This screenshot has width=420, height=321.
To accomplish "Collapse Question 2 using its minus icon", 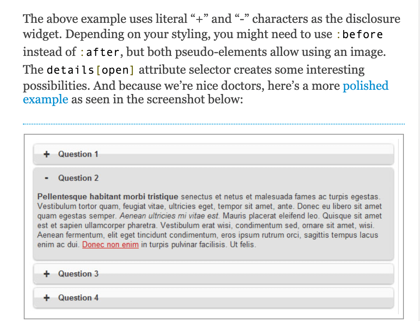I will 47,178.
